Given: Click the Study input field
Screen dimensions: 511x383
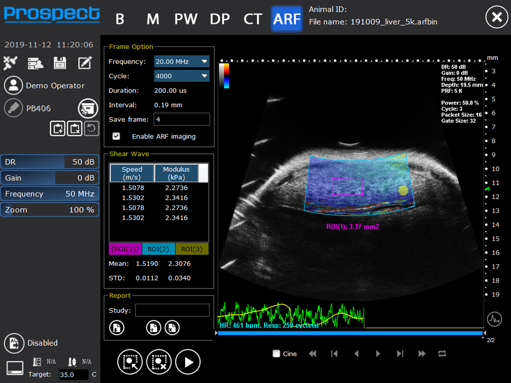Looking at the screenshot, I should [x=172, y=310].
